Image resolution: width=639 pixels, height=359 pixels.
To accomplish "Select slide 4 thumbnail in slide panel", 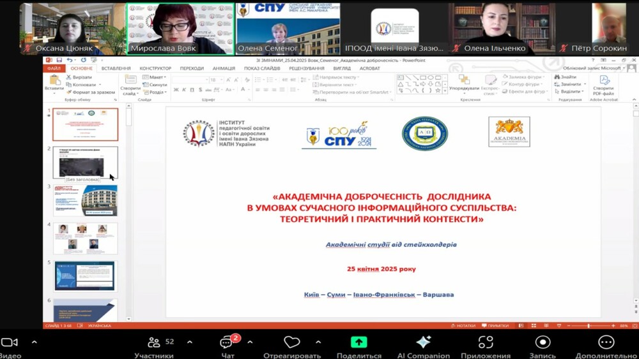I will pos(85,238).
